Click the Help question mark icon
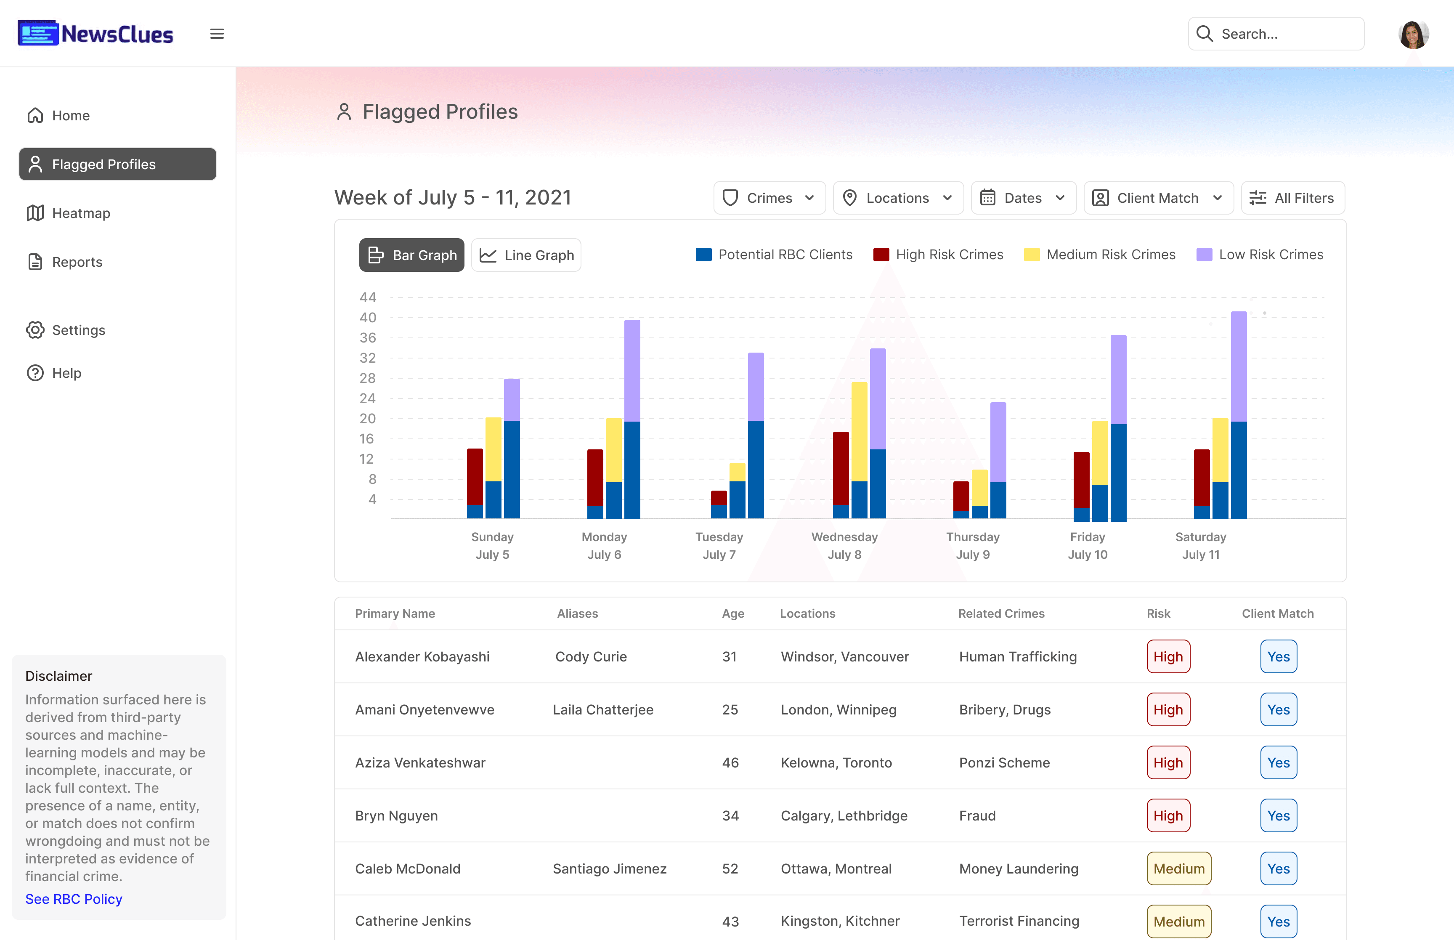Screen dimensions: 1454x940 coord(35,373)
